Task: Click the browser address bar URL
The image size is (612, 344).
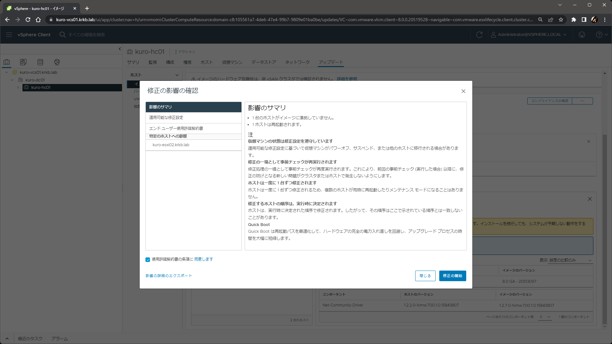Action: [289, 20]
